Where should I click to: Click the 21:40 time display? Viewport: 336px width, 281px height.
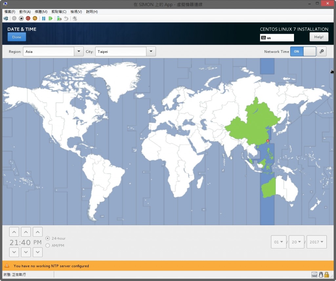(20, 242)
